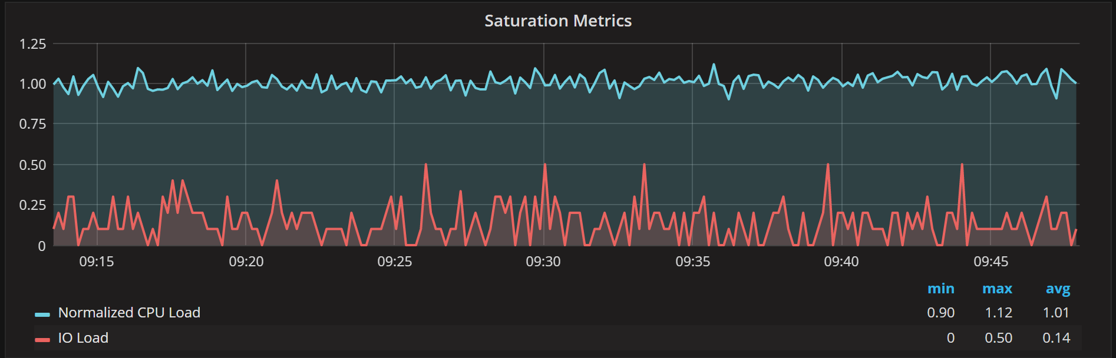Click Normalized CPU Load max value 1.12
Screen dimensions: 1116x358
[x=998, y=313]
